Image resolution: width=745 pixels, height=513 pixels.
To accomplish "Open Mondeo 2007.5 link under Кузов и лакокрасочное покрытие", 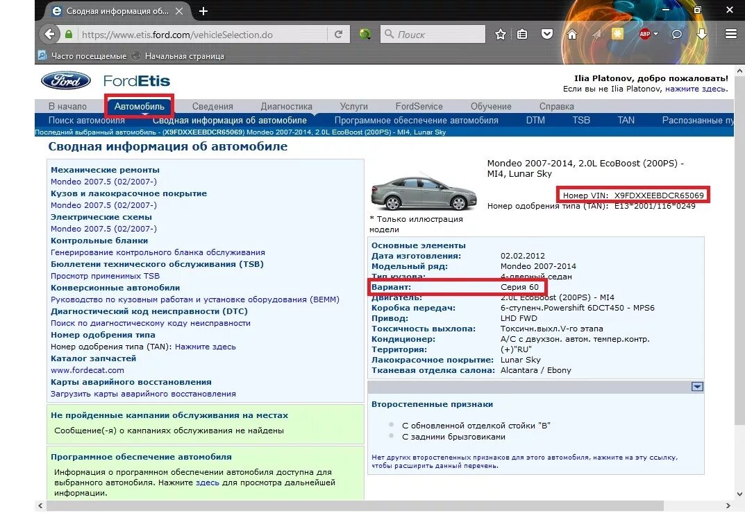I will click(x=103, y=205).
